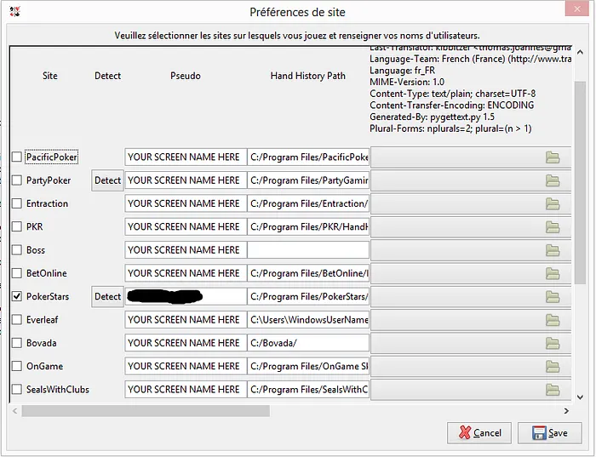Screen dimensions: 596x457
Task: Edit Entraction screen name field
Action: point(186,203)
